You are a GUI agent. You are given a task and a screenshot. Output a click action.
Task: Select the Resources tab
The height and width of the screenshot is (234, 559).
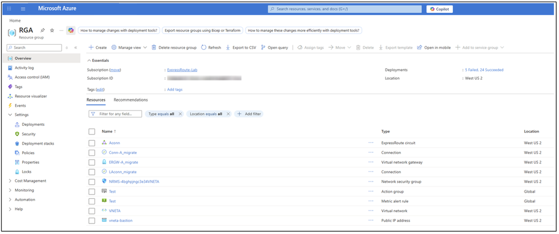(x=96, y=100)
